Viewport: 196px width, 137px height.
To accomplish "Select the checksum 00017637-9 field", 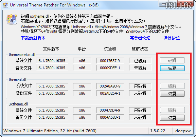I will [x=110, y=61].
